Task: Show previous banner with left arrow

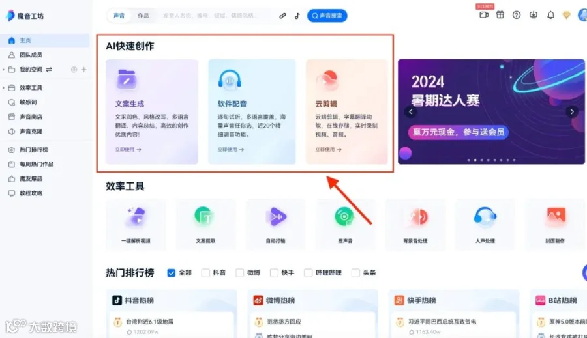Action: coord(411,111)
